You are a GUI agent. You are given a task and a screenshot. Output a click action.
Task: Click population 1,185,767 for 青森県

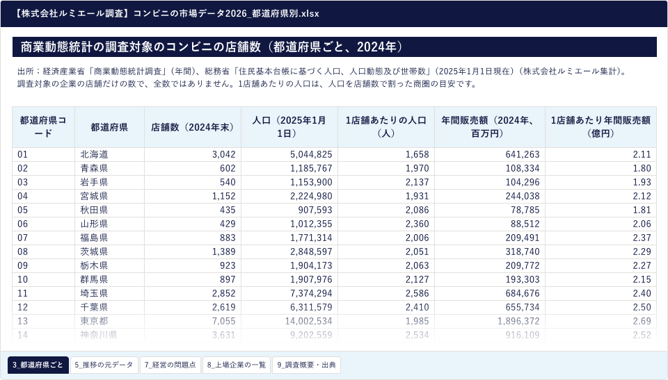(289, 169)
